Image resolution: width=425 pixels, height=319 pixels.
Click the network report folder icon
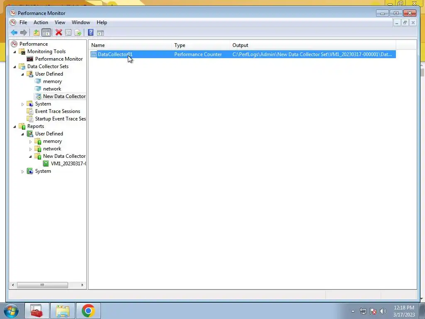38,149
